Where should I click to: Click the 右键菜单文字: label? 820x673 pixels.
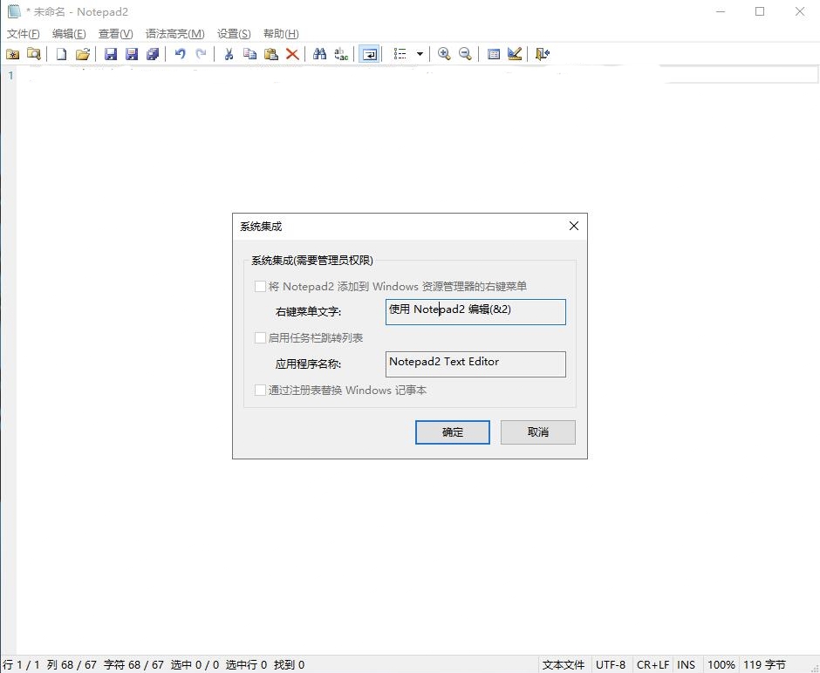(308, 312)
